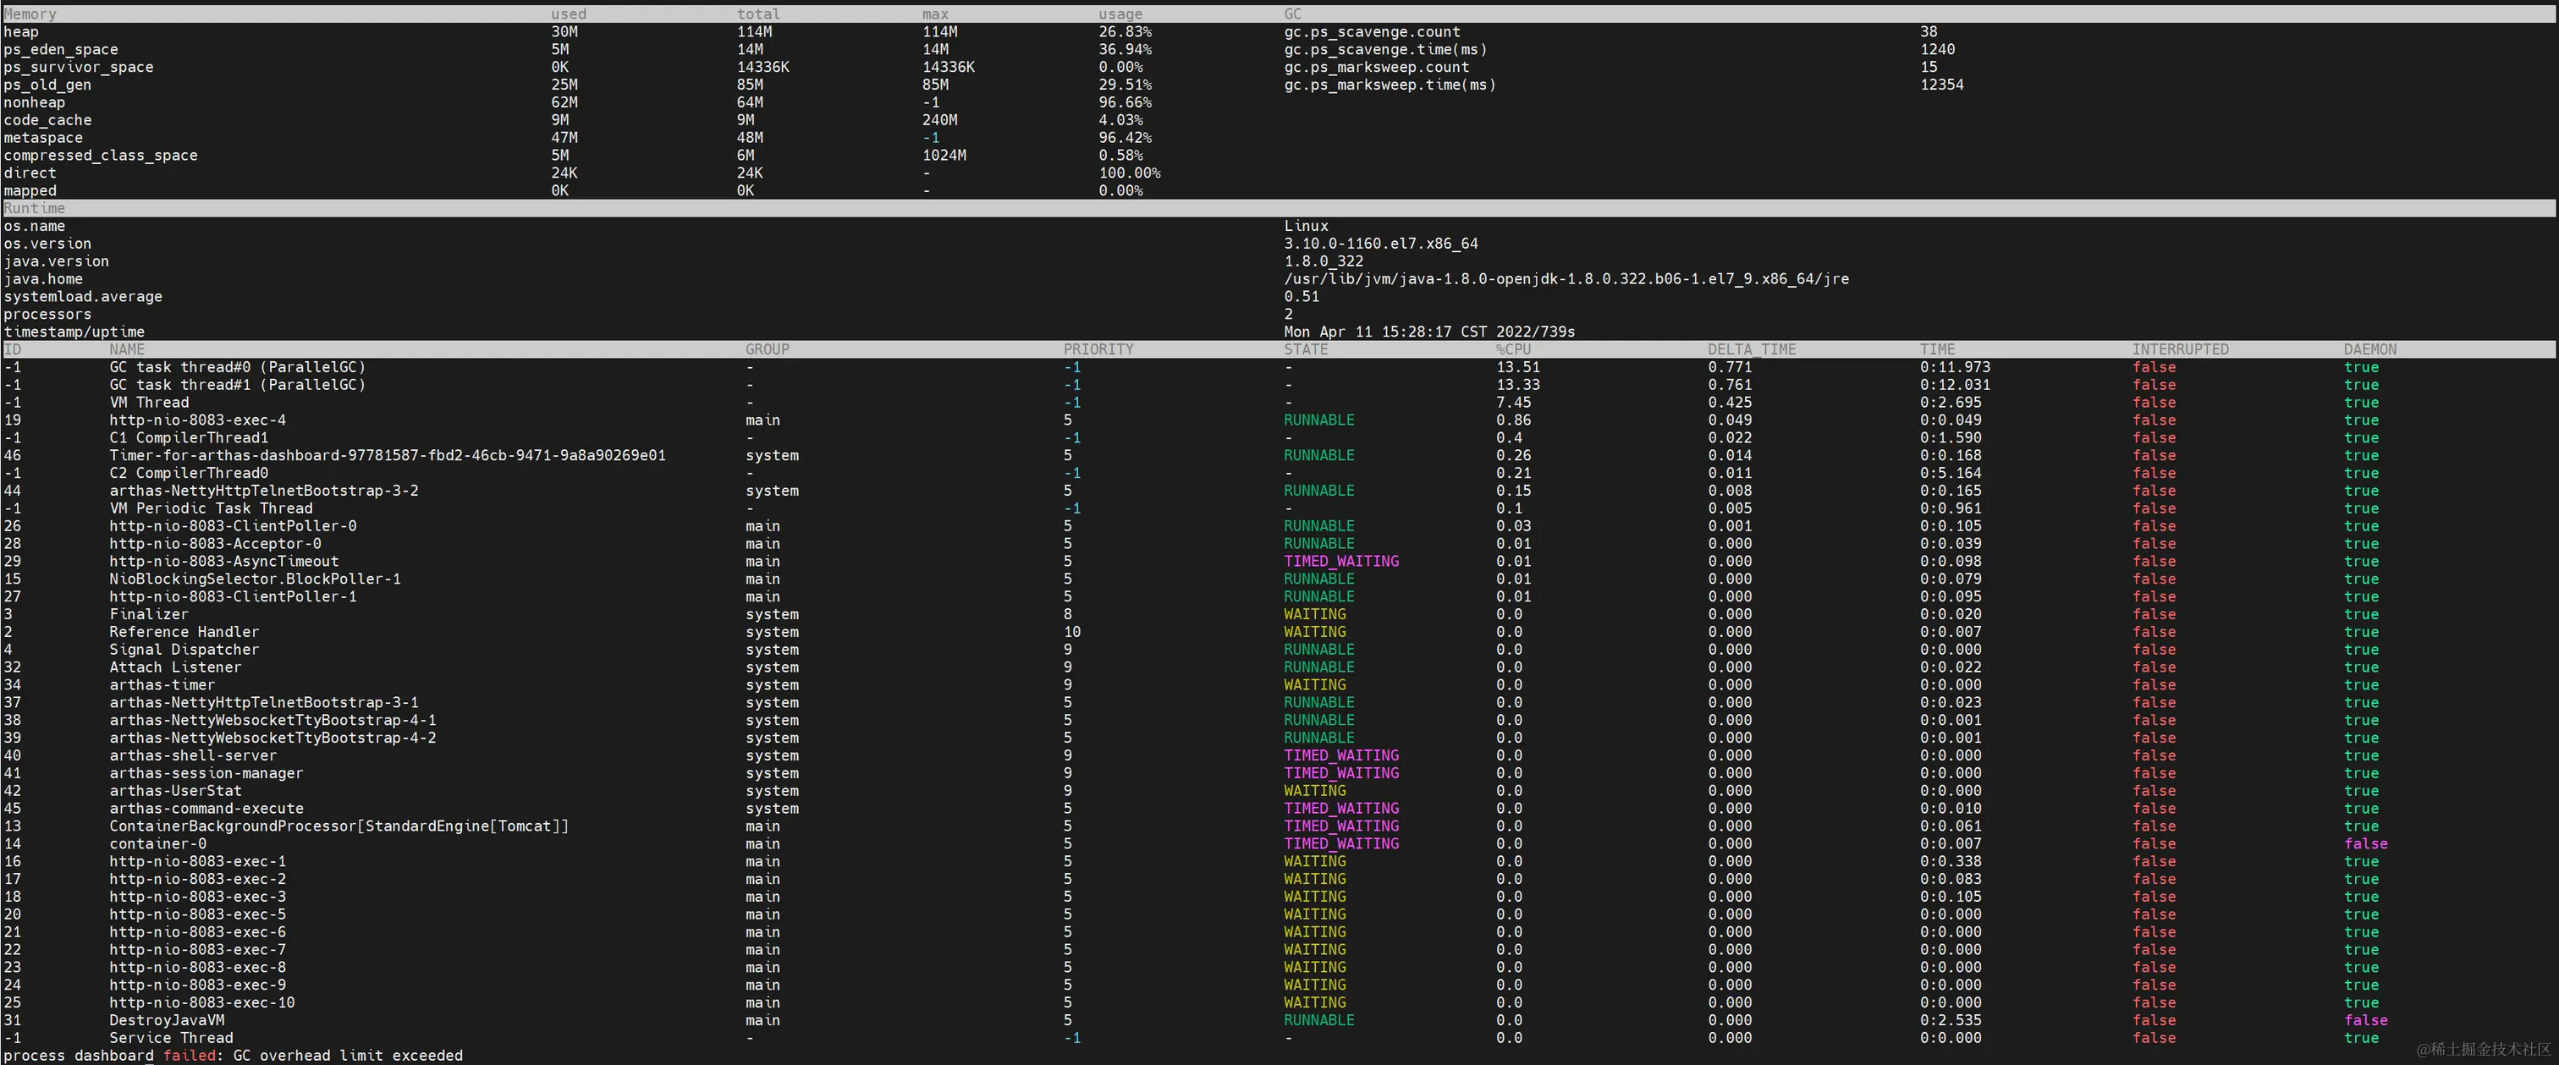Select the 96.66% nonheap usage value
This screenshot has width=2559, height=1065.
[1125, 102]
